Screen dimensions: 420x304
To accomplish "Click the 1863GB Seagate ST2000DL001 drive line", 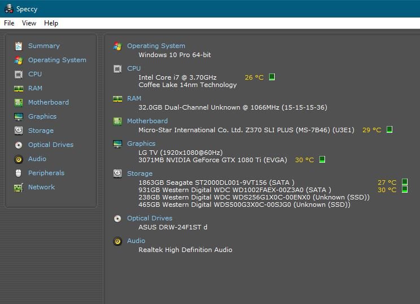I will (217, 183).
